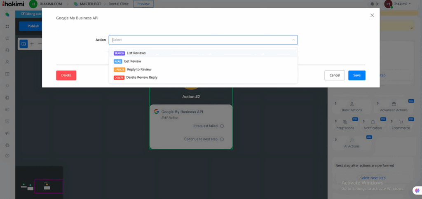
Task: Click the red Delete button
Action: tap(66, 75)
